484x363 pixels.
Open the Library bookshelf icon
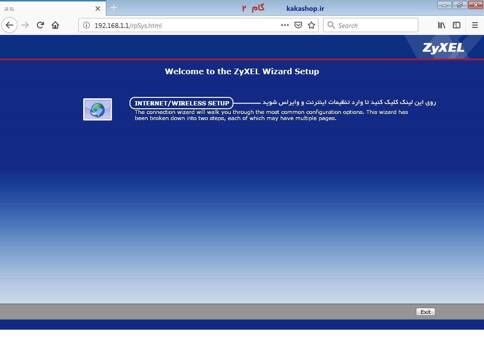[x=442, y=26]
